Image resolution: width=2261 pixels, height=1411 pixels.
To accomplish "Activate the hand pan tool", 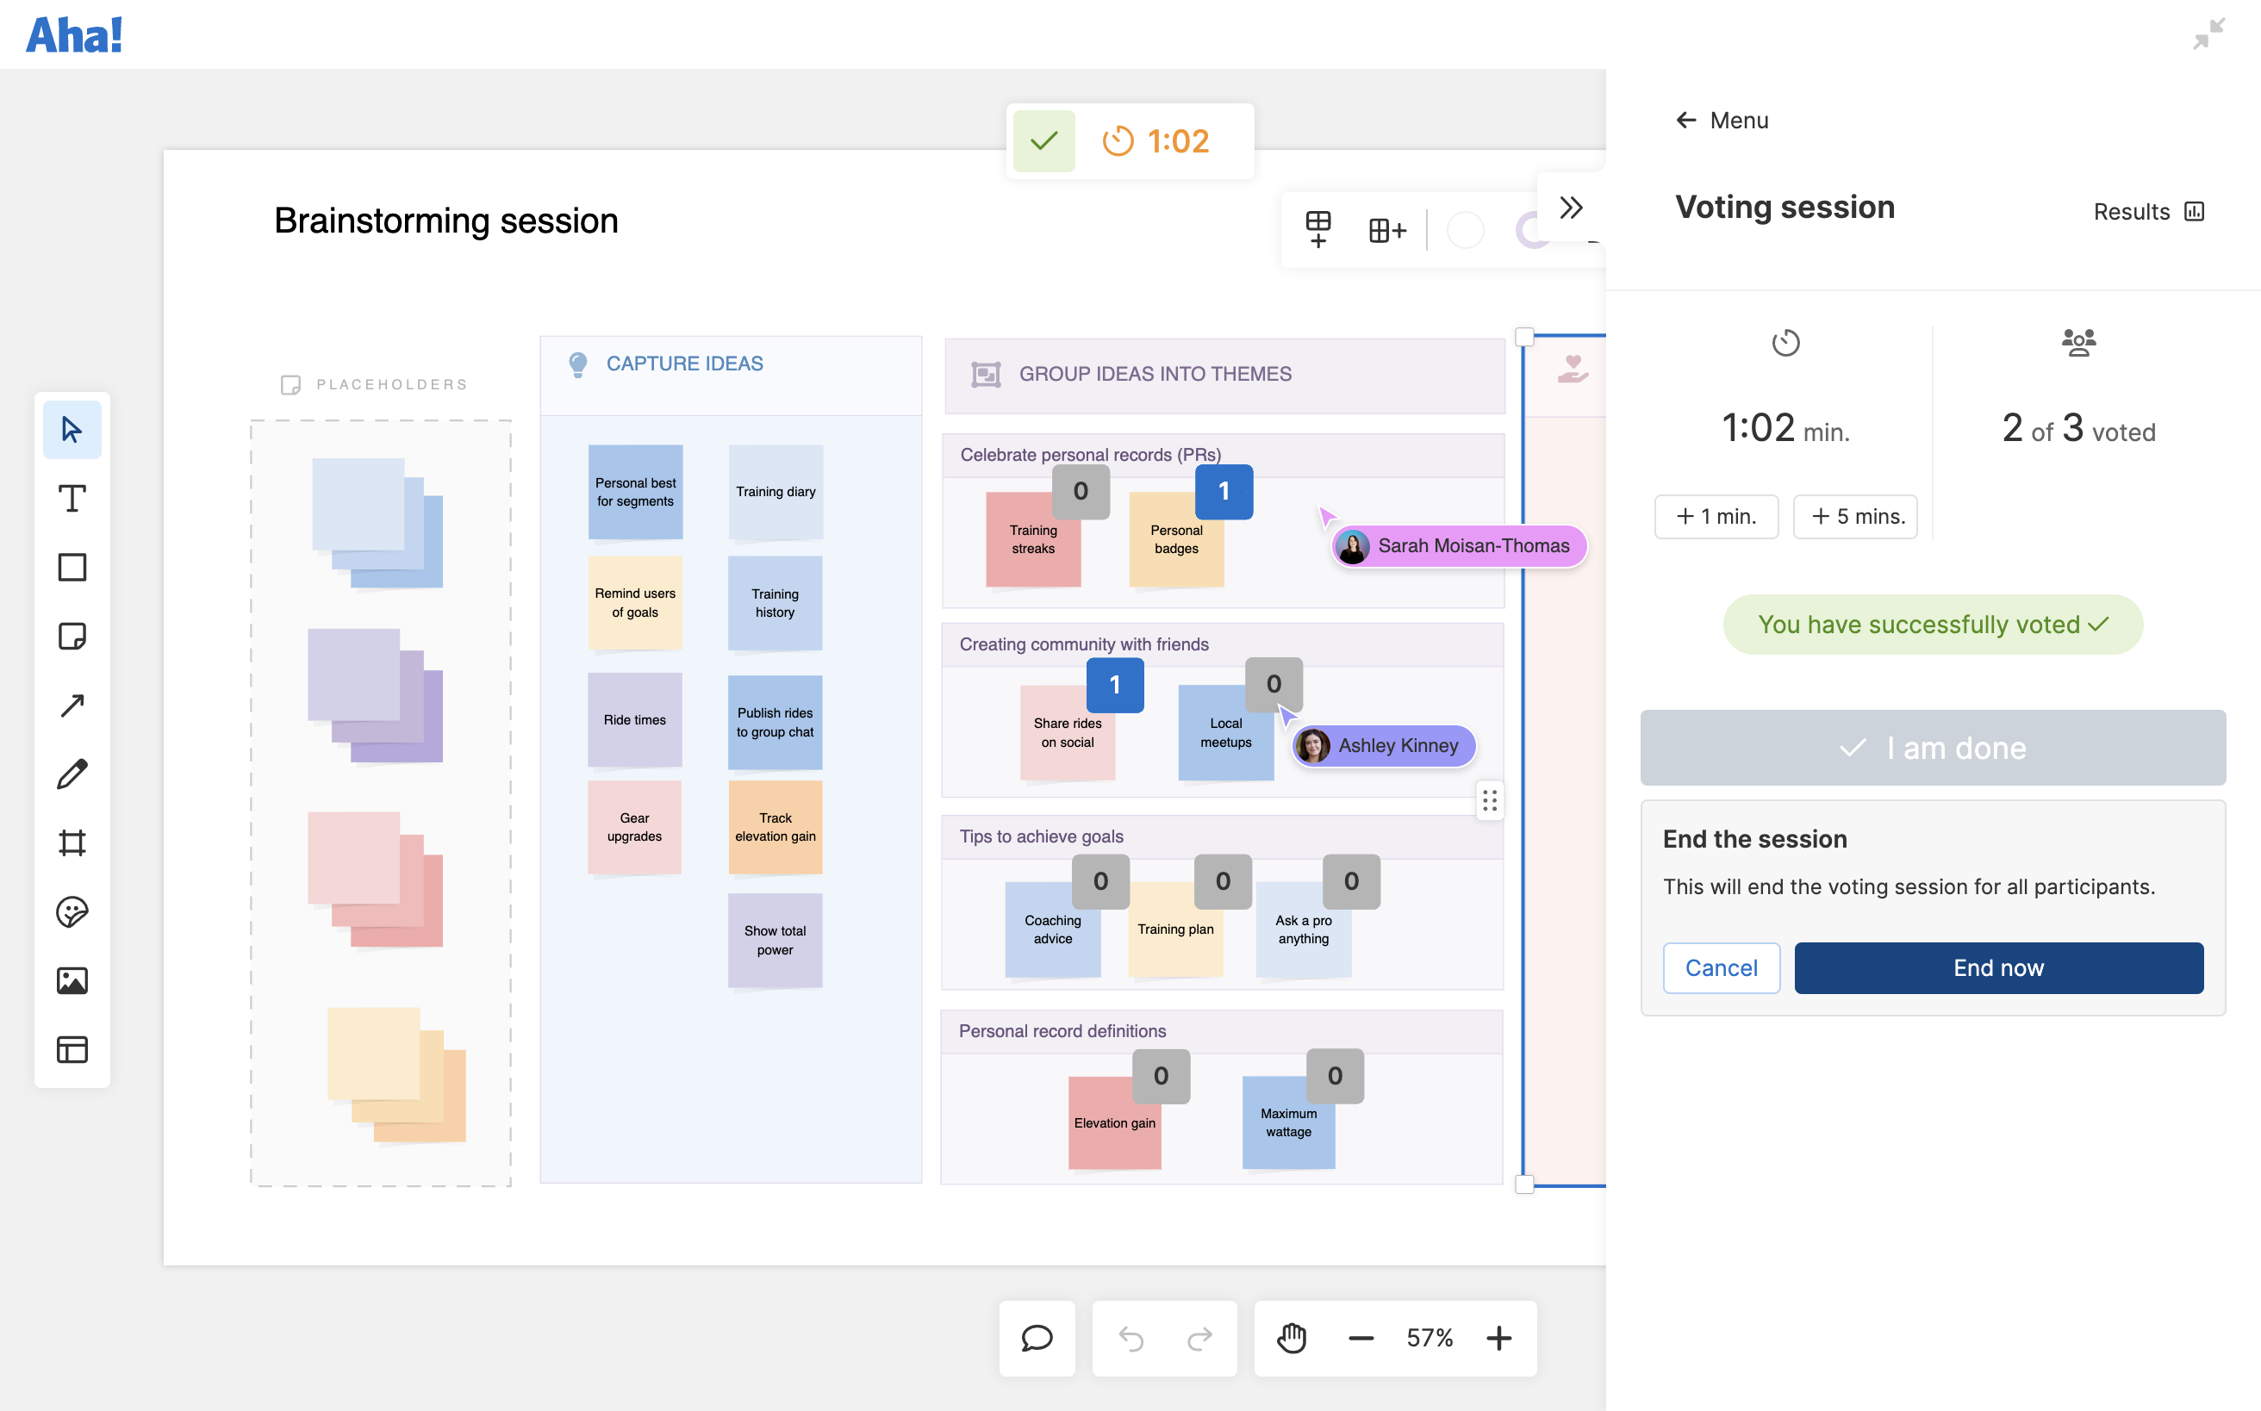I will [1290, 1339].
